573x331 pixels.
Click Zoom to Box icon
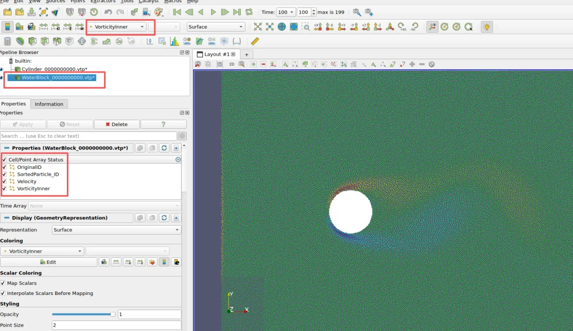(306, 26)
